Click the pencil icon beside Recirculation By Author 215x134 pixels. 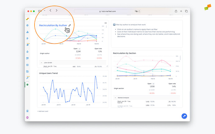(70, 25)
